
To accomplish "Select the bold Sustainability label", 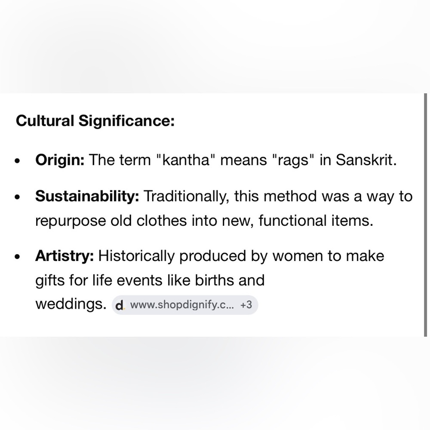I will click(x=87, y=196).
